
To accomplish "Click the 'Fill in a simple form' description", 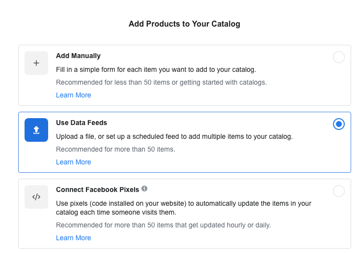I will tap(156, 69).
